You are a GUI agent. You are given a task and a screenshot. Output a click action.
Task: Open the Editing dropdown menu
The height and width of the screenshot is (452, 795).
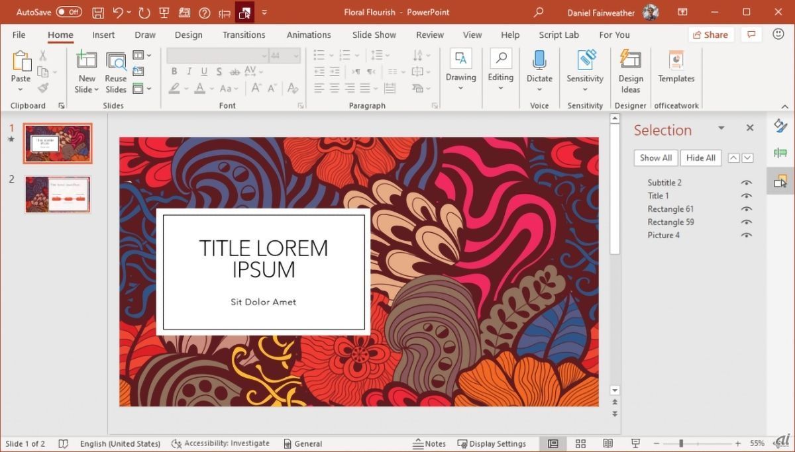click(x=500, y=88)
